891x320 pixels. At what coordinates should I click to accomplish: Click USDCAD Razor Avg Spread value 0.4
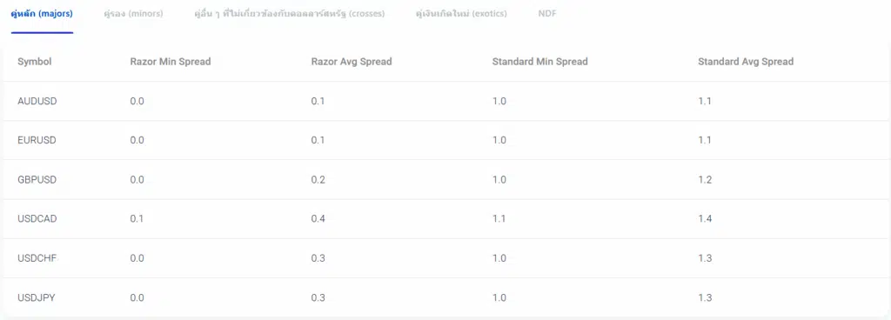click(318, 218)
